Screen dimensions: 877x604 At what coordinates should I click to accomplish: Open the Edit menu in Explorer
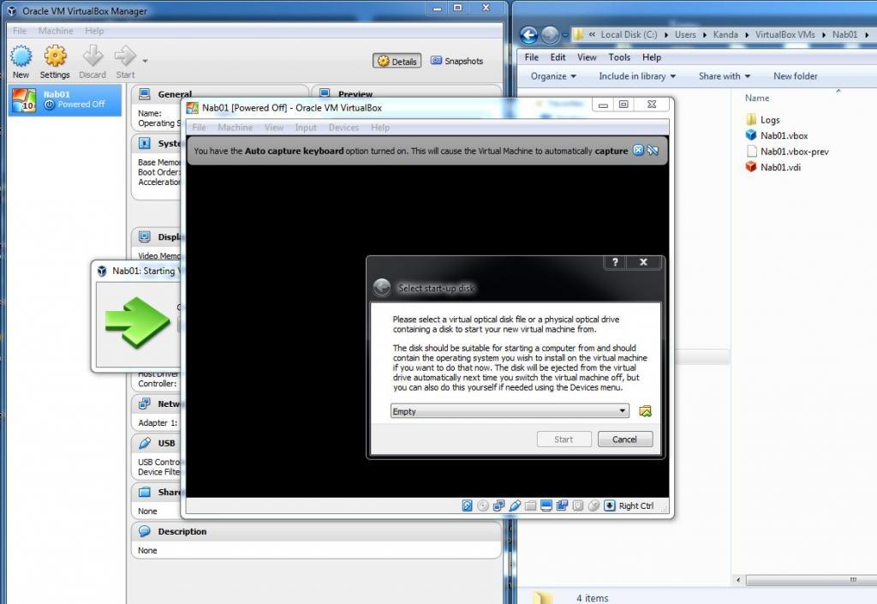point(558,57)
